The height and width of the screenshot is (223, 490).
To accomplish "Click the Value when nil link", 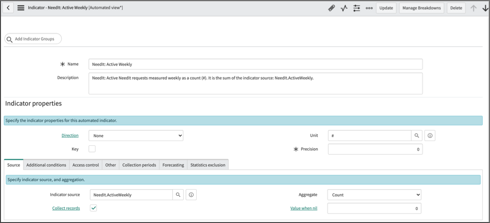I will (304, 208).
